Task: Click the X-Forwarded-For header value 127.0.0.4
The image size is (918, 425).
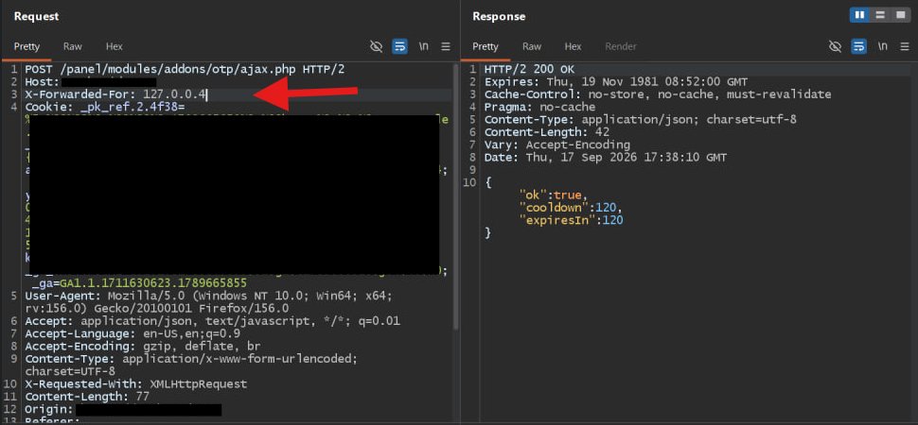Action: click(175, 94)
